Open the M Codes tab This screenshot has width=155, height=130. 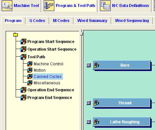click(x=61, y=21)
